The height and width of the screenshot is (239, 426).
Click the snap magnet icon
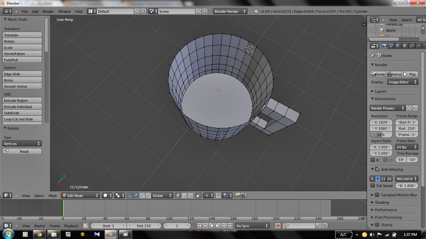[219, 195]
